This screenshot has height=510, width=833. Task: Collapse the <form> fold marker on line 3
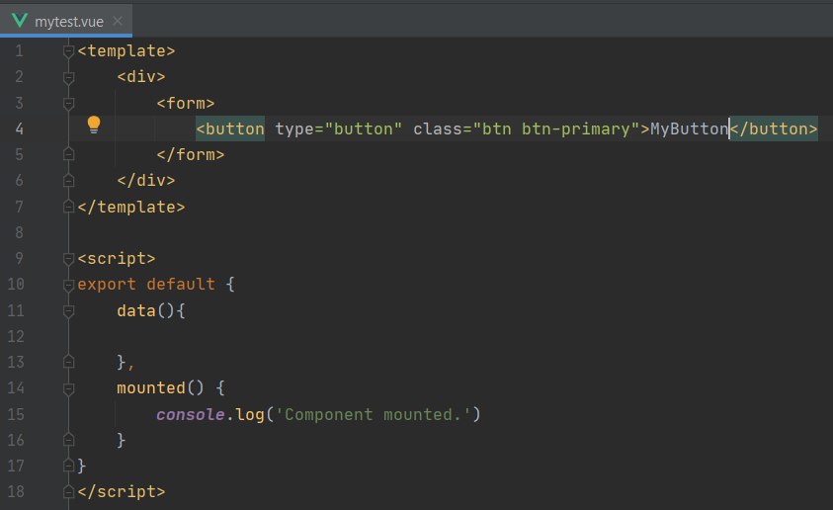(68, 103)
